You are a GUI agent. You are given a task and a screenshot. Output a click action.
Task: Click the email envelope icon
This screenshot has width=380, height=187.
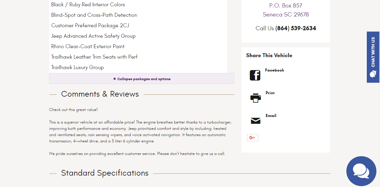(x=256, y=121)
